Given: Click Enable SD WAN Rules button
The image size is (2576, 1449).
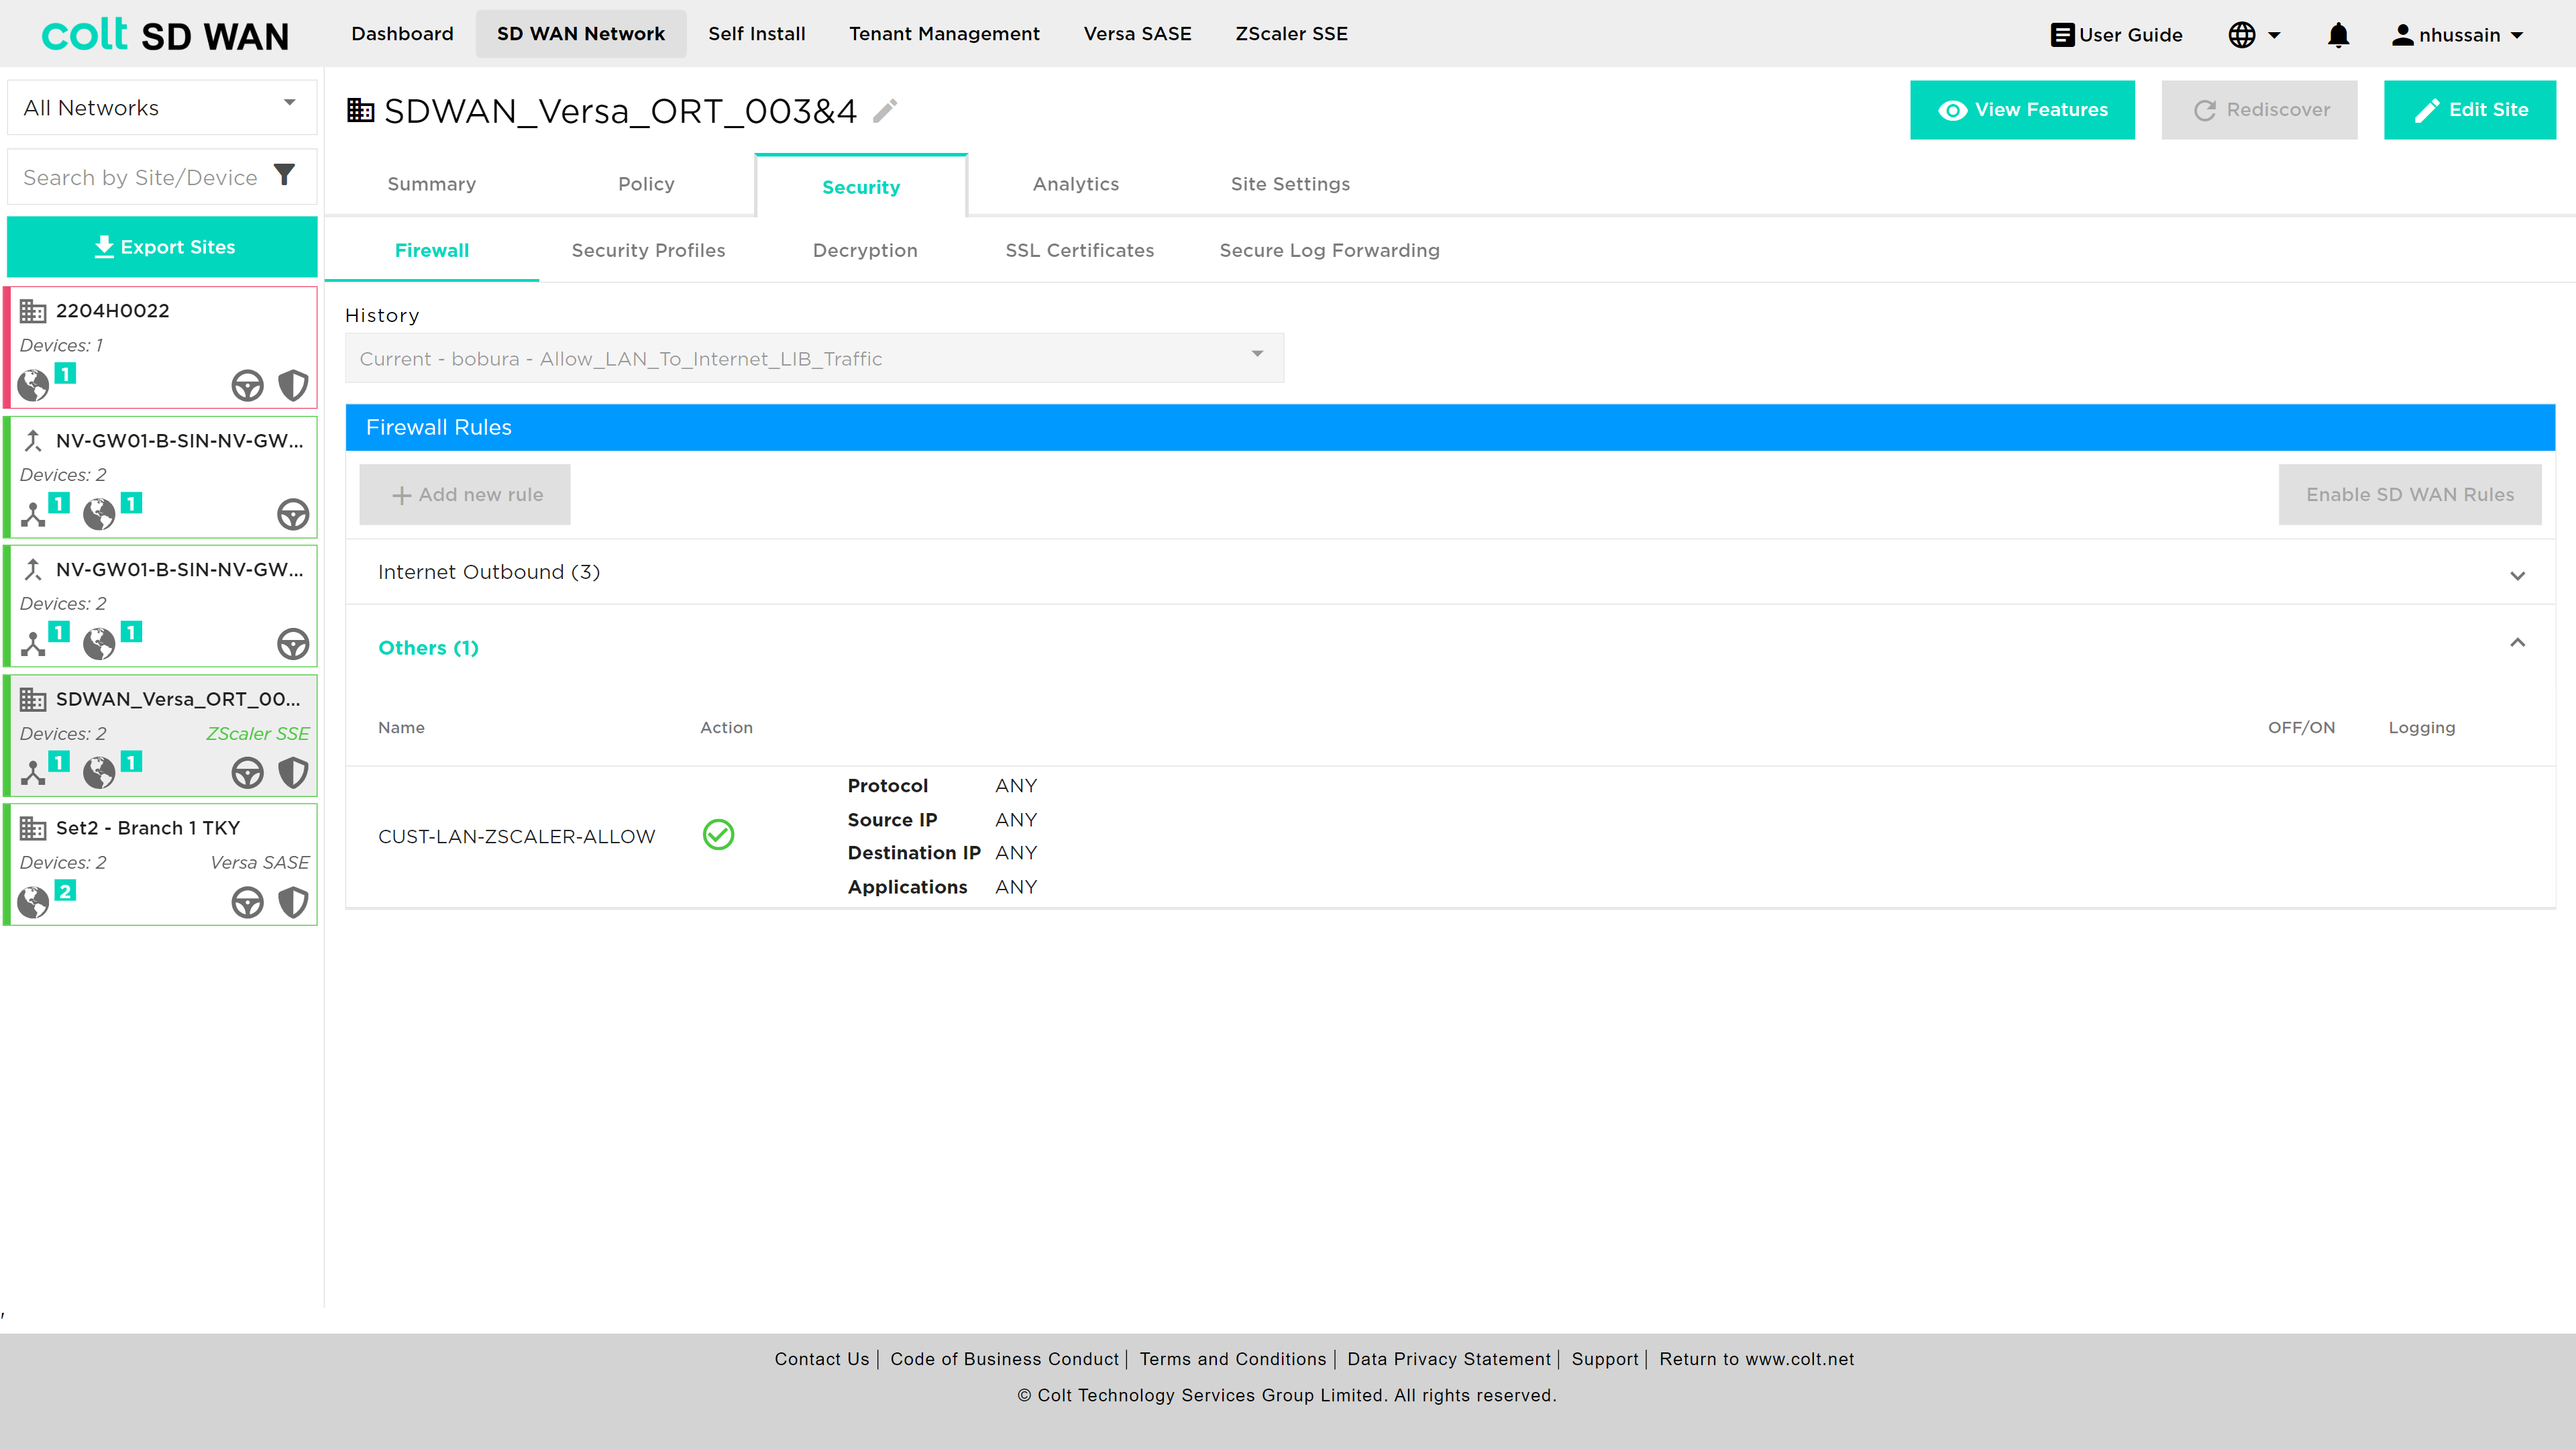Looking at the screenshot, I should [x=2410, y=494].
